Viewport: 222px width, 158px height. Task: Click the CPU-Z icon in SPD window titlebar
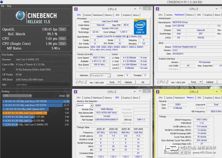coord(76,92)
